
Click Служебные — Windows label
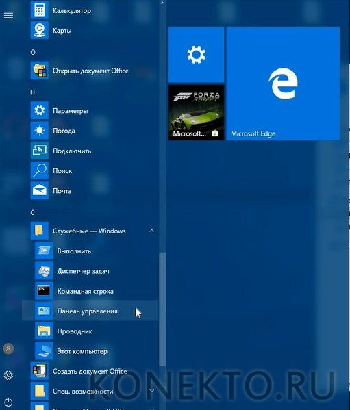point(89,231)
